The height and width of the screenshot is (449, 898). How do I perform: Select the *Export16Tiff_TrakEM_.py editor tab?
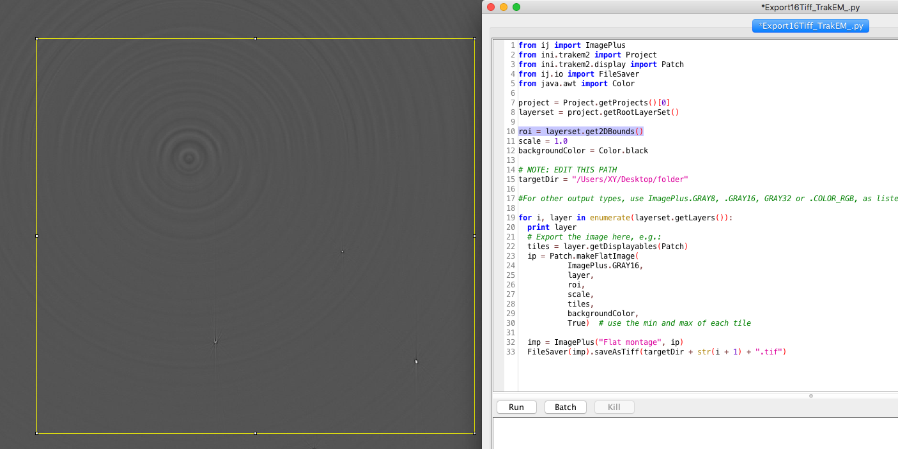click(x=810, y=26)
